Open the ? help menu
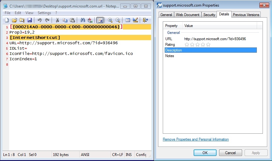Screen dimensions: 272x161 (56, 13)
